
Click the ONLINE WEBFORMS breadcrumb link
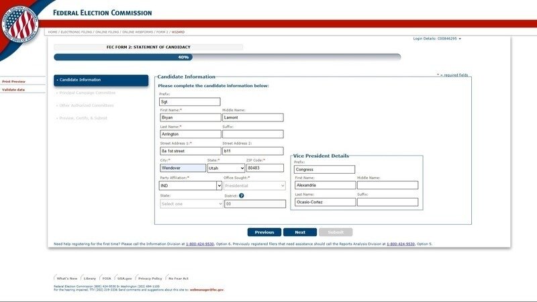coord(136,32)
